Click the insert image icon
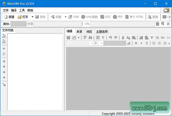 point(141,38)
